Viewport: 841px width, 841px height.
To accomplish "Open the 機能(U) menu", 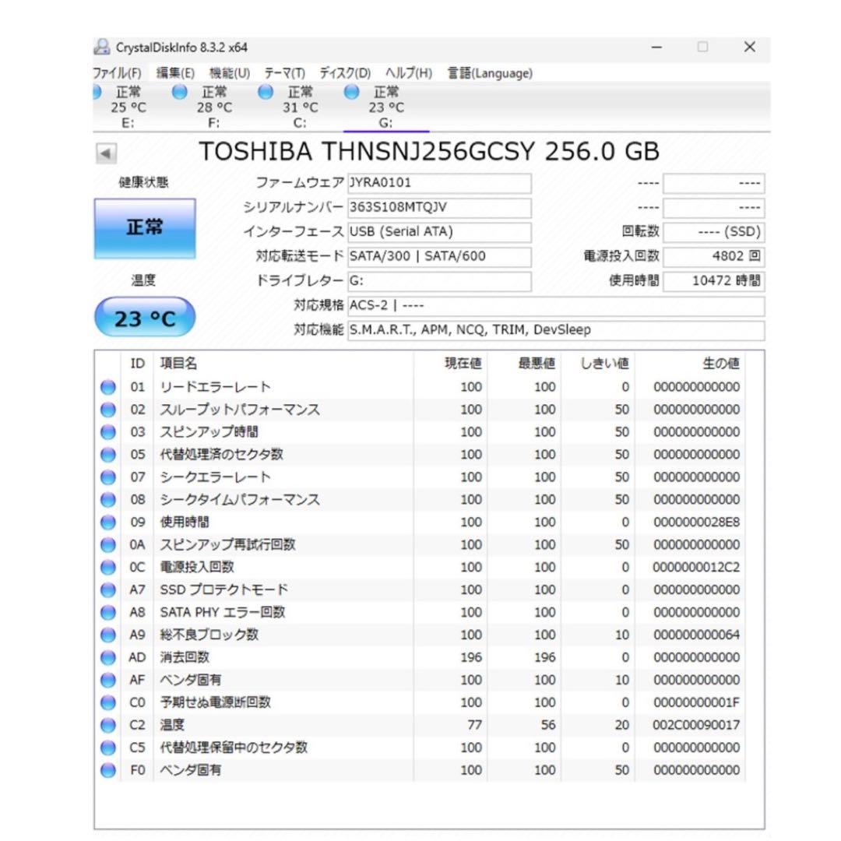I will point(230,73).
